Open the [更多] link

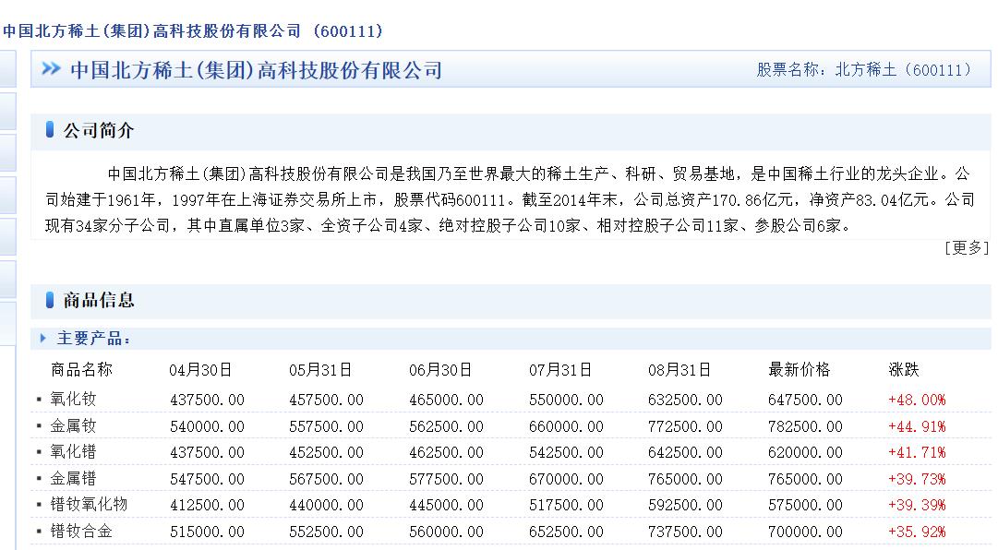pos(967,247)
